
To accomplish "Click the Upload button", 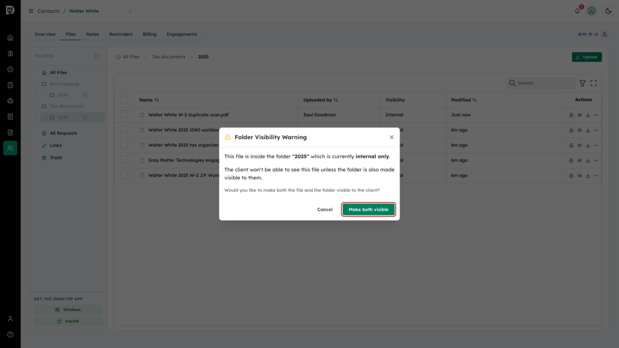I will [586, 57].
